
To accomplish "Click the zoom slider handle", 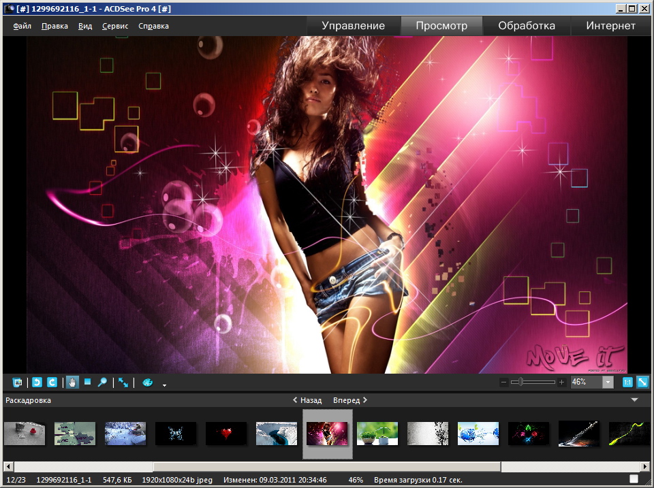I will click(520, 383).
